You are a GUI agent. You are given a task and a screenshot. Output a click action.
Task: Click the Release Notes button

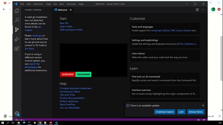196,112
